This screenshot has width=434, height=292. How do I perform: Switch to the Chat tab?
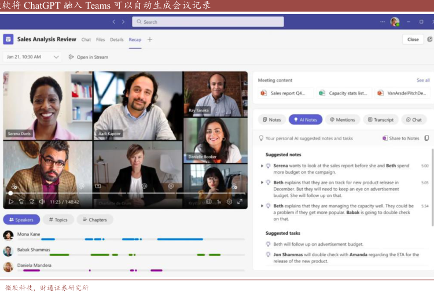click(86, 39)
